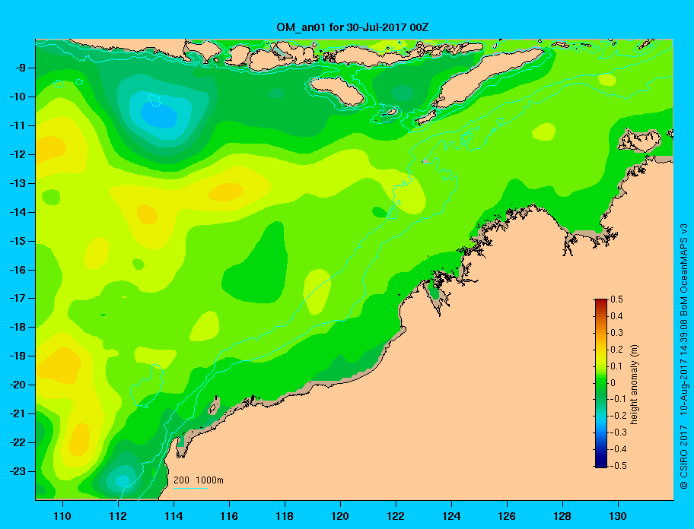The height and width of the screenshot is (529, 694).
Task: Click the '200 1000m' contour legend text
Action: [199, 480]
